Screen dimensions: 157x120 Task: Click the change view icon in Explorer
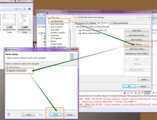[x=17, y=9]
